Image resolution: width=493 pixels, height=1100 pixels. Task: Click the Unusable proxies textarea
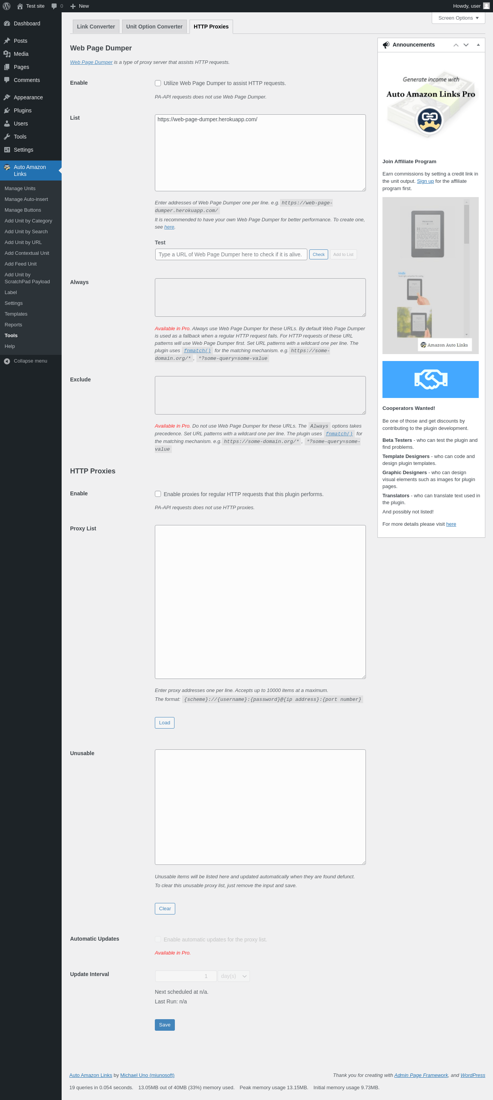260,807
